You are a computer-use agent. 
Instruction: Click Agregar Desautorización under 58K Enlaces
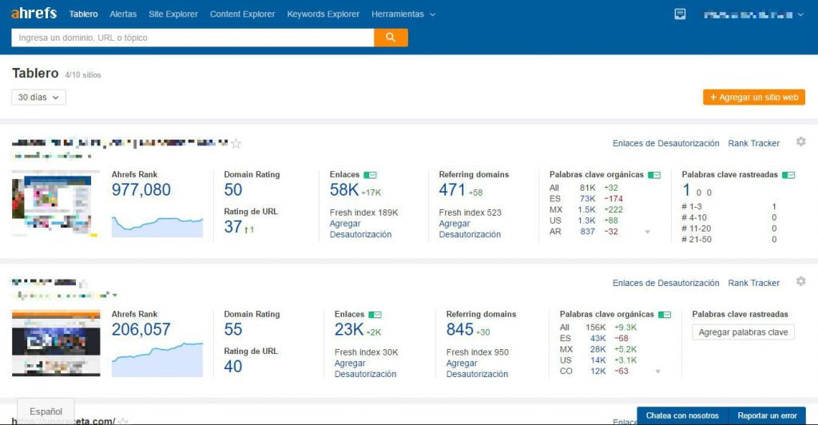[x=360, y=229]
